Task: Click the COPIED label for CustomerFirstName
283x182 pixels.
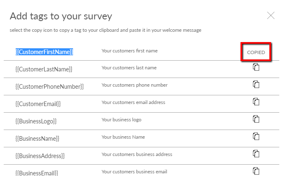Action: (x=256, y=52)
